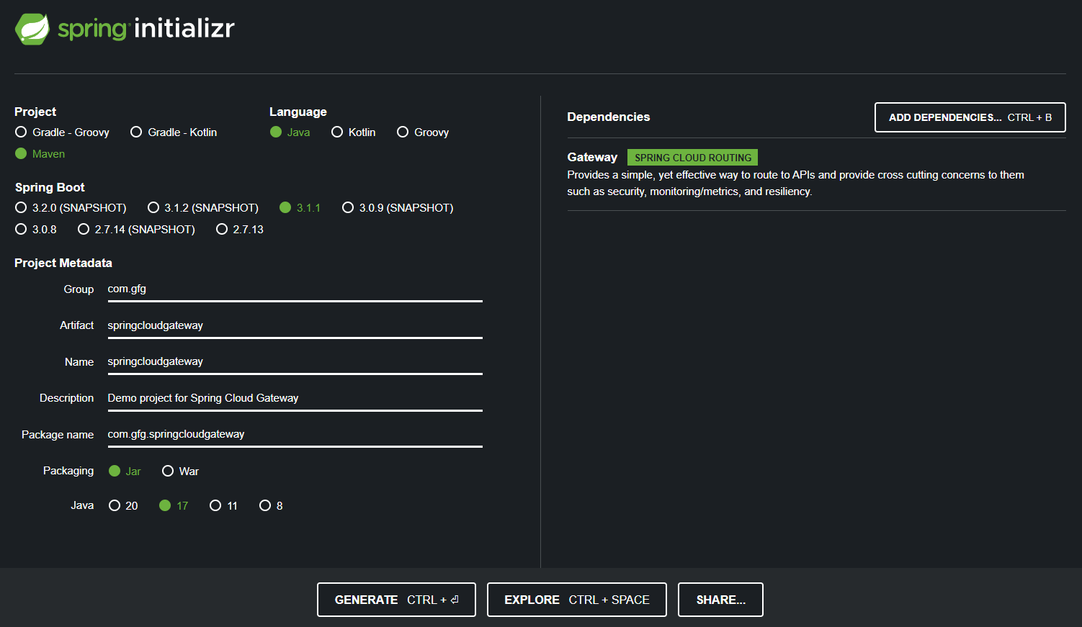Open the Share dialog
Screen dimensions: 1082x627
point(720,600)
